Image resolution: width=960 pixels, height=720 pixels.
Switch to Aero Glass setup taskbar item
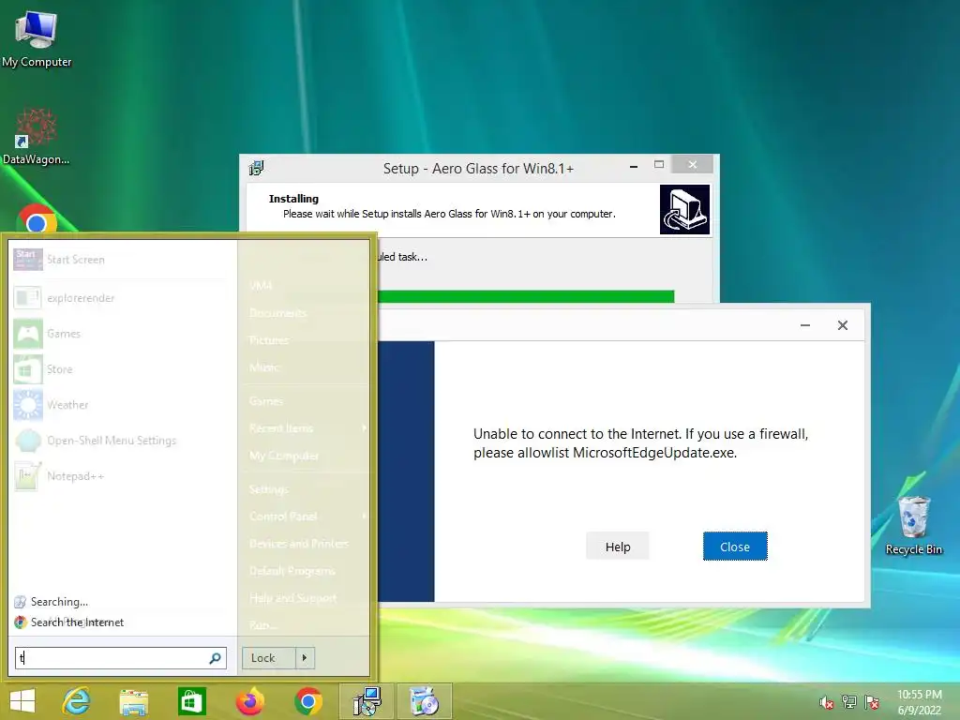point(367,701)
